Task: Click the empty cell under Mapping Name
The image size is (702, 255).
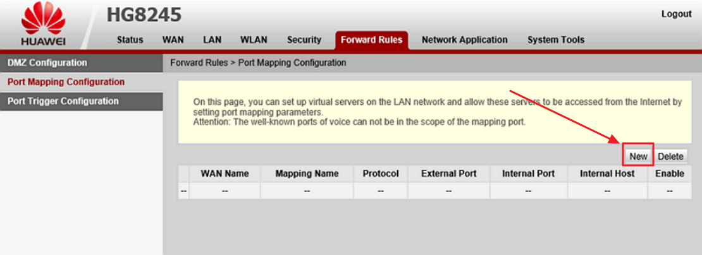Action: coord(307,191)
